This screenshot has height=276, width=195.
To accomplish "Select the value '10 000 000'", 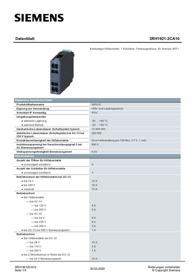I will (98, 129).
